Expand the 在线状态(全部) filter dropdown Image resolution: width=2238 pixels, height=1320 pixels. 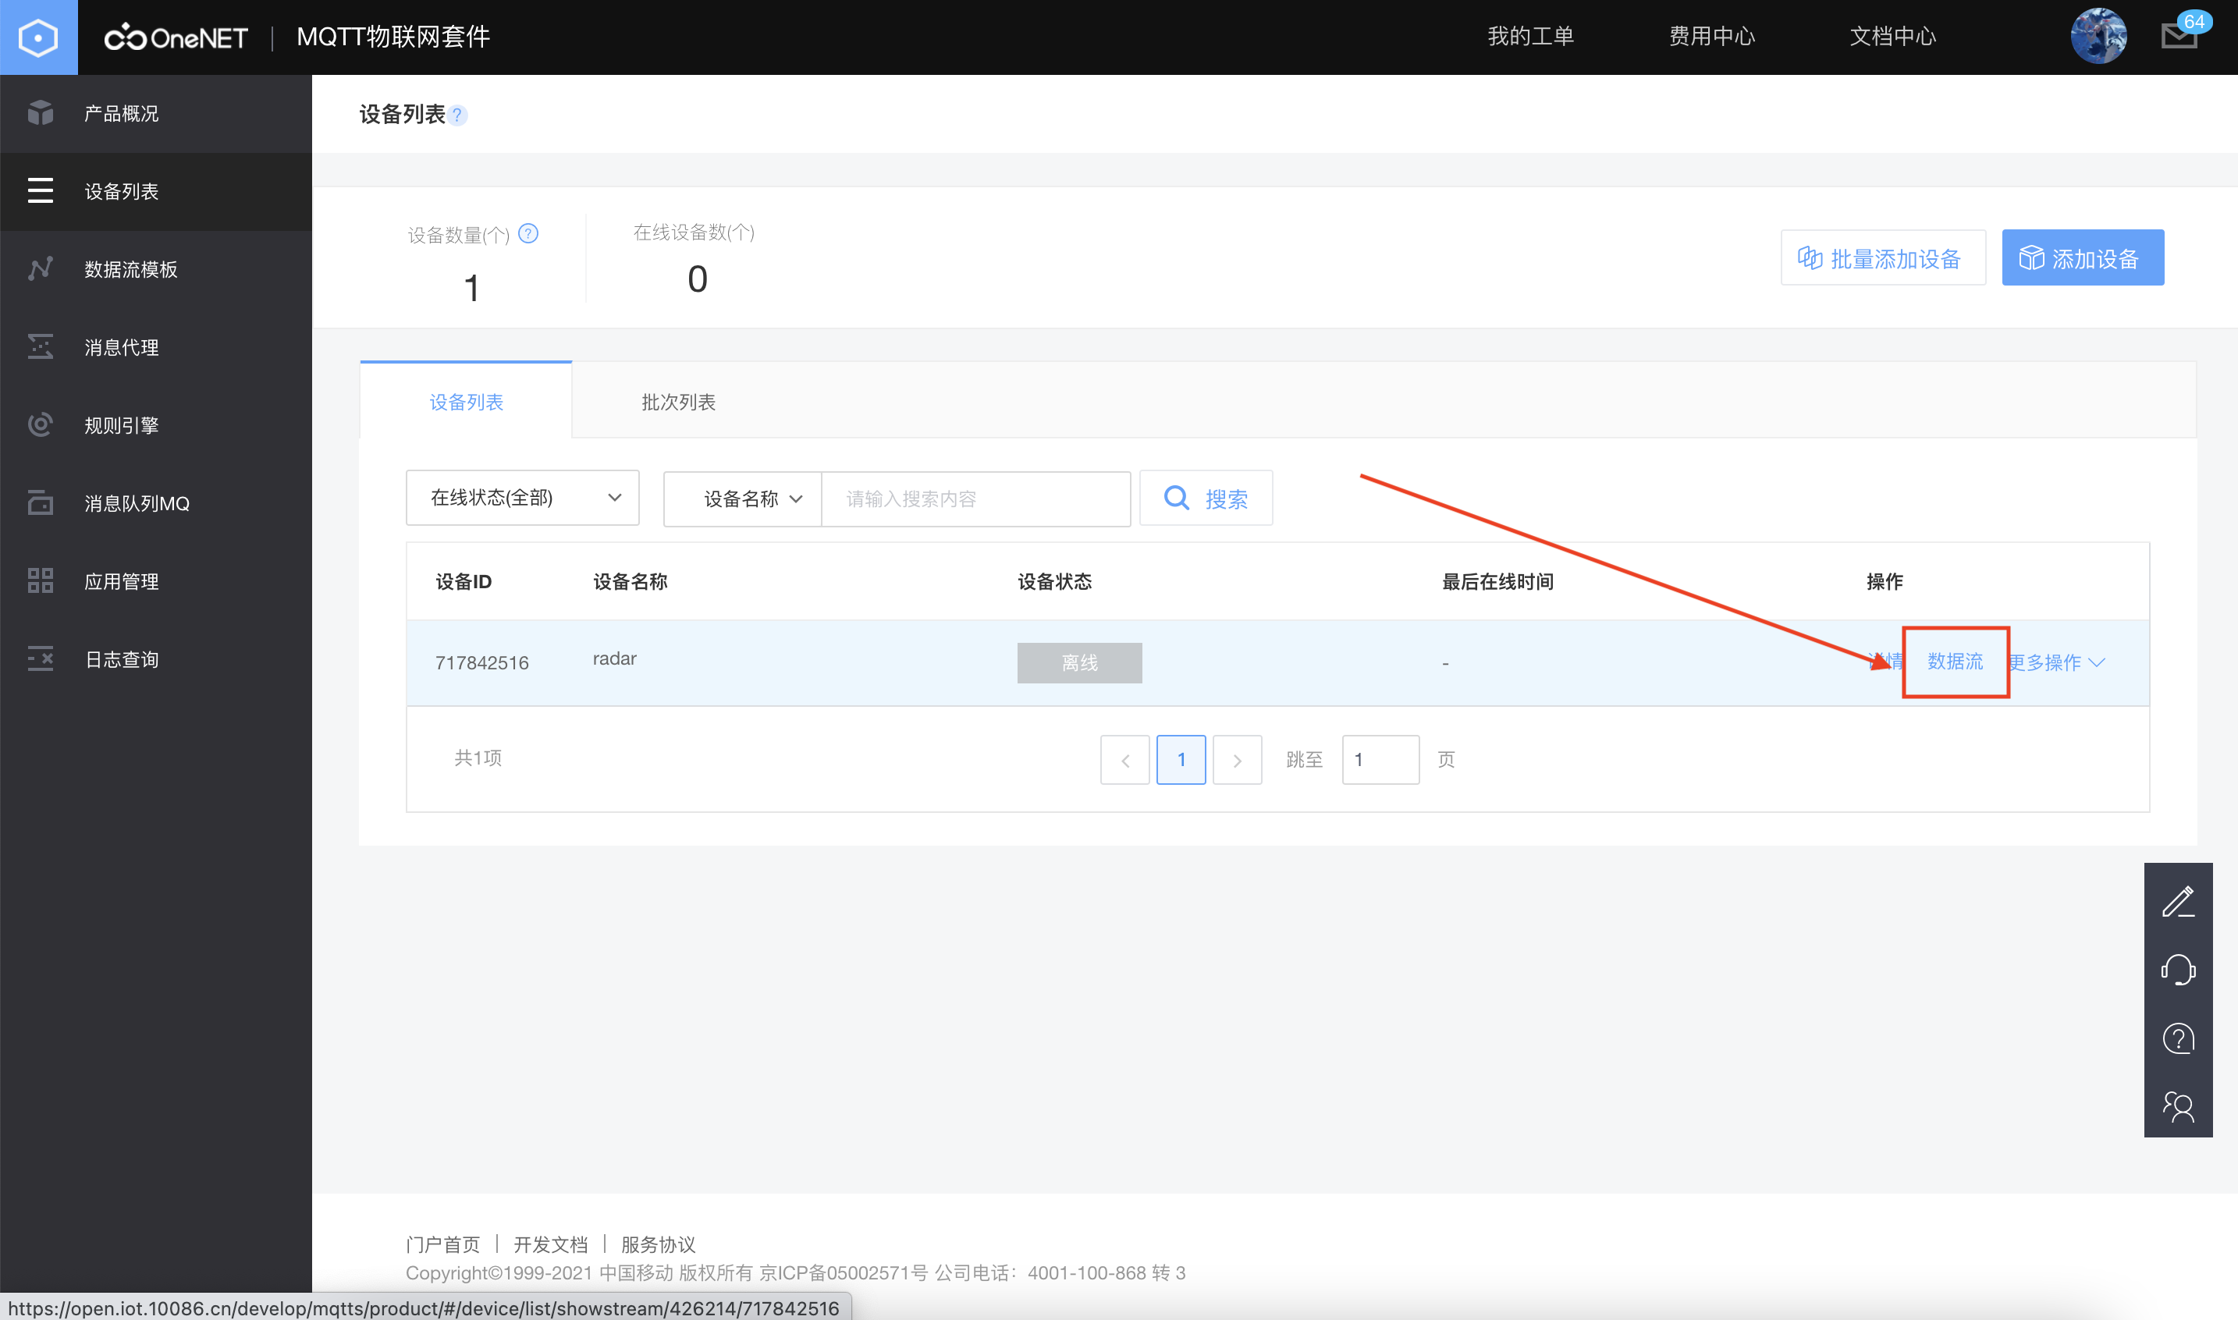tap(522, 498)
